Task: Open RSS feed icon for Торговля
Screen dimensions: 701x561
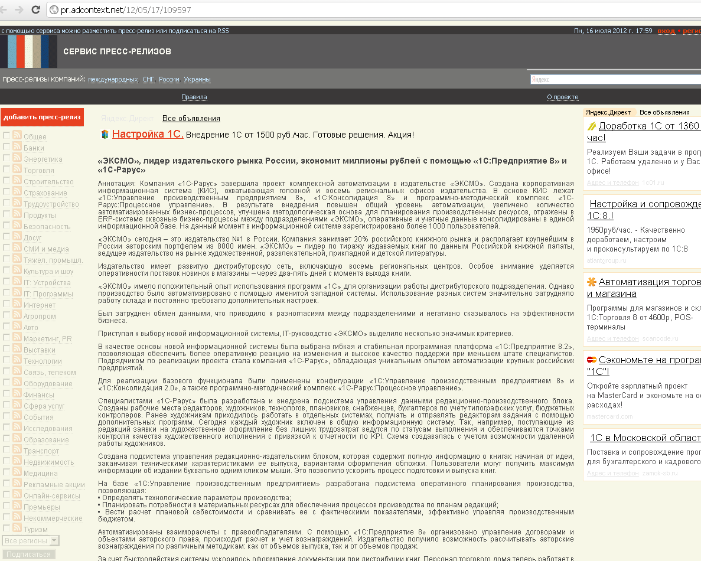Action: (x=17, y=168)
